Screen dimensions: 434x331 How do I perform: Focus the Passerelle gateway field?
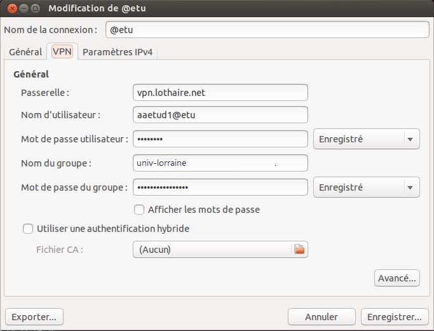coord(220,92)
